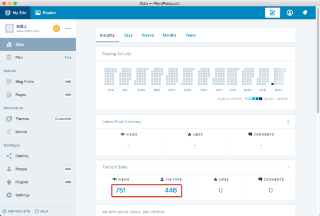Click the star icon beside today's LIKES
320x216 pixels.
215,179
